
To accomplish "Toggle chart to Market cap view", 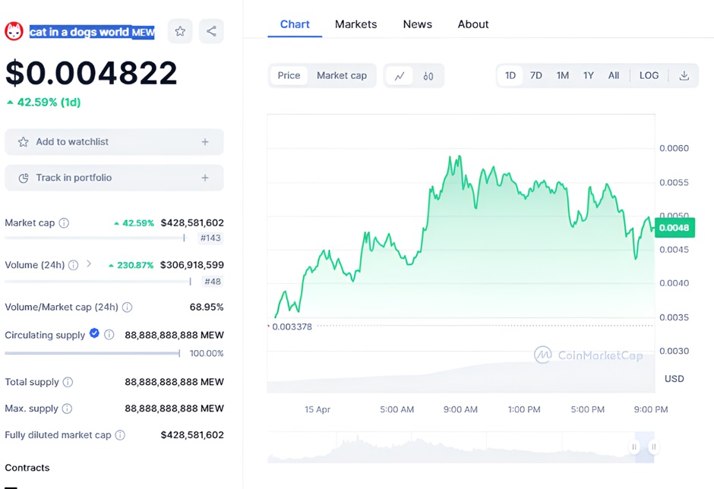I will coord(342,76).
